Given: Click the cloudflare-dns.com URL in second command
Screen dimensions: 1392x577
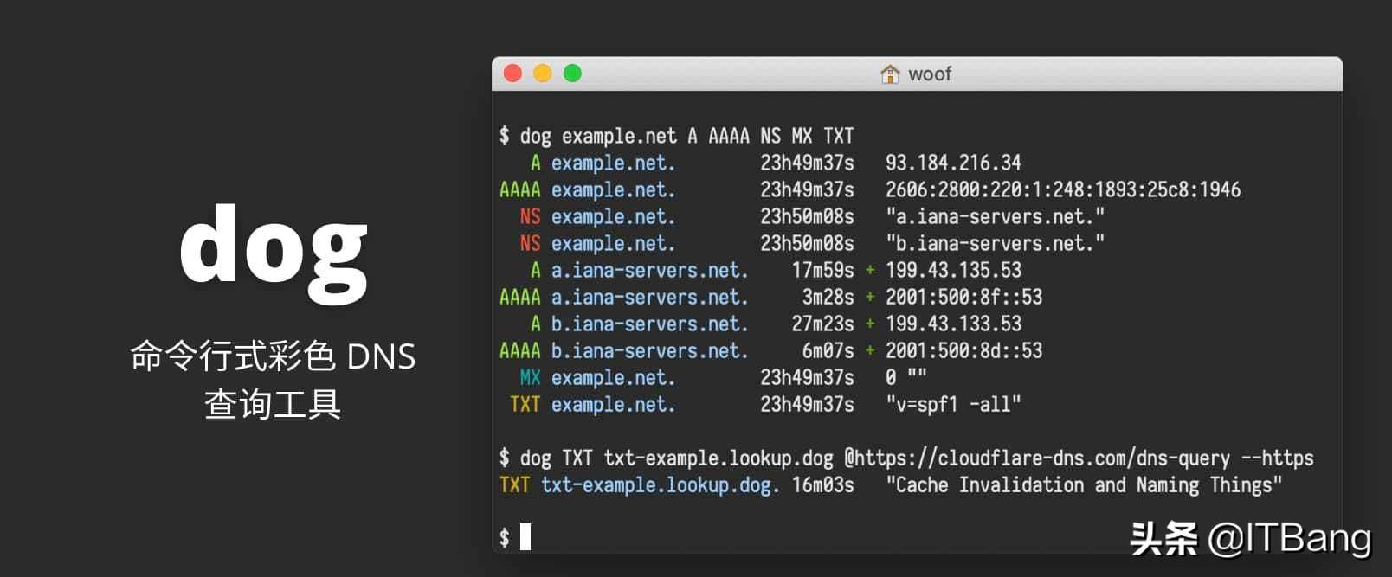Looking at the screenshot, I should click(1036, 458).
